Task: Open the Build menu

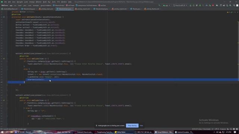Action: tap(45, 2)
